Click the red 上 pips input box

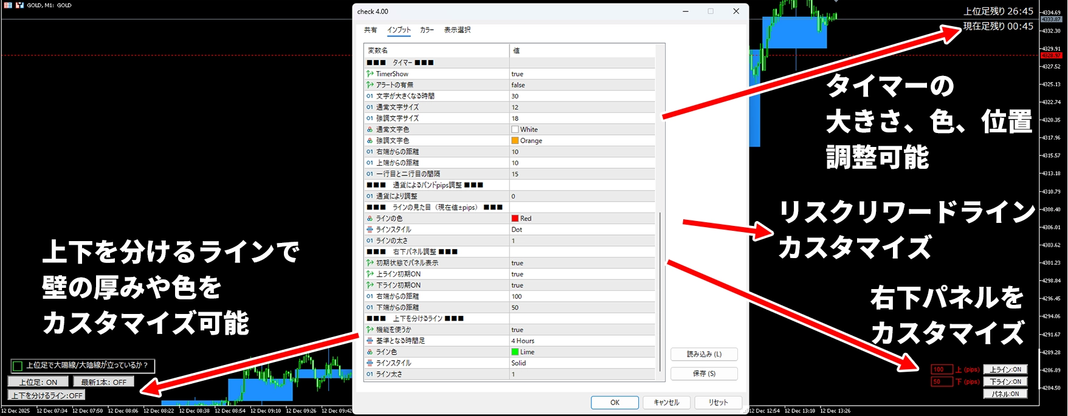pos(942,369)
